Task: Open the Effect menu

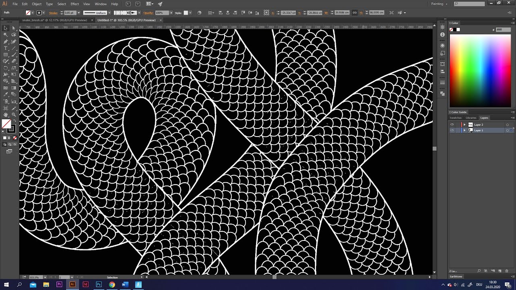Action: click(75, 4)
